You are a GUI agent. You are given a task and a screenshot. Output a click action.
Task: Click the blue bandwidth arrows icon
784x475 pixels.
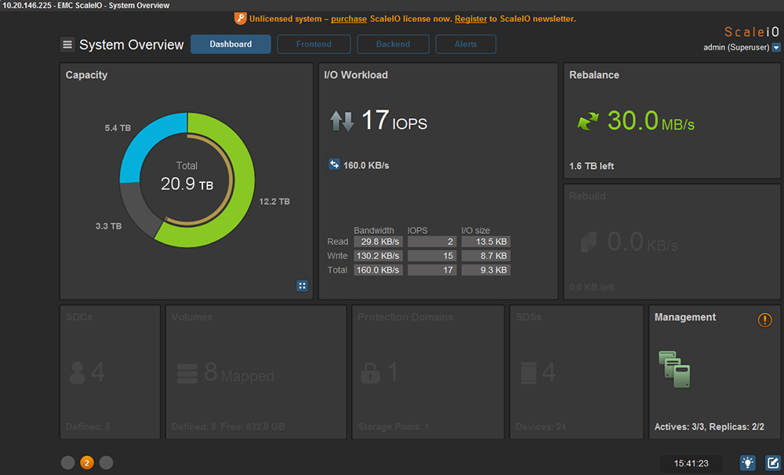334,164
